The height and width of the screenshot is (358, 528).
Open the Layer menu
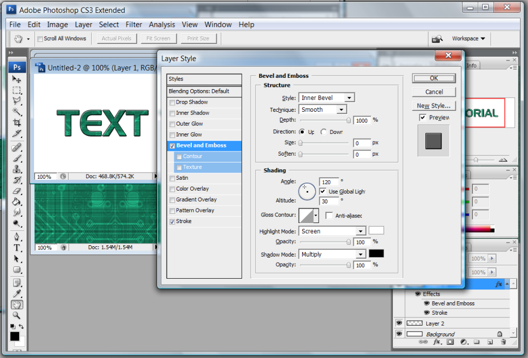pyautogui.click(x=84, y=24)
